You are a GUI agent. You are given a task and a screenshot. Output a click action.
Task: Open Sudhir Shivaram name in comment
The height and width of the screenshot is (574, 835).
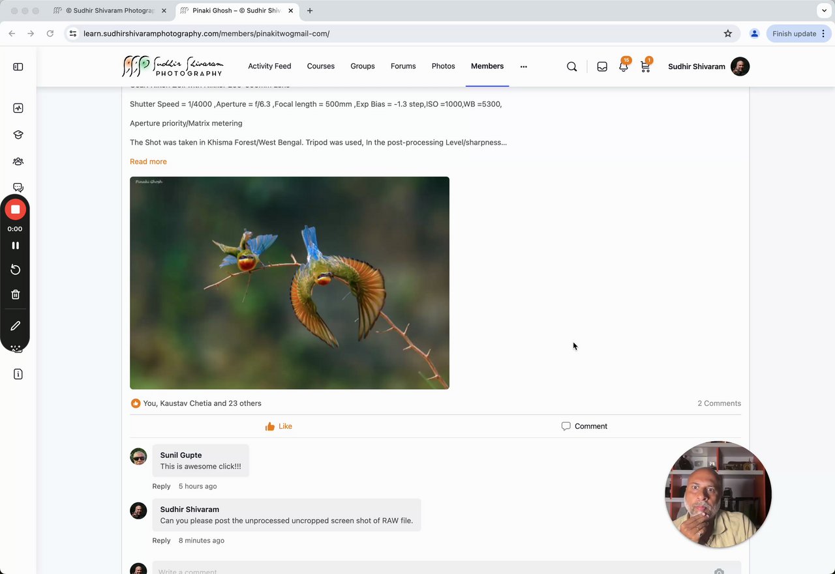click(x=189, y=509)
